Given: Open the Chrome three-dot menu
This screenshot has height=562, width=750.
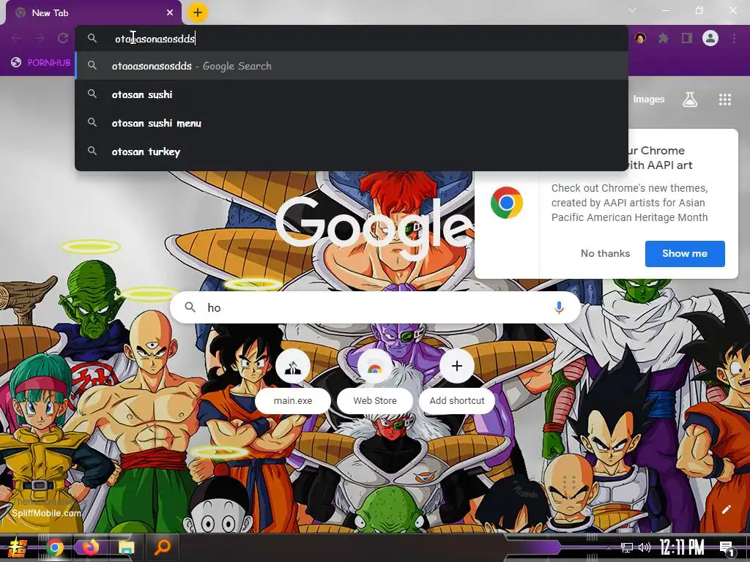Looking at the screenshot, I should click(734, 38).
